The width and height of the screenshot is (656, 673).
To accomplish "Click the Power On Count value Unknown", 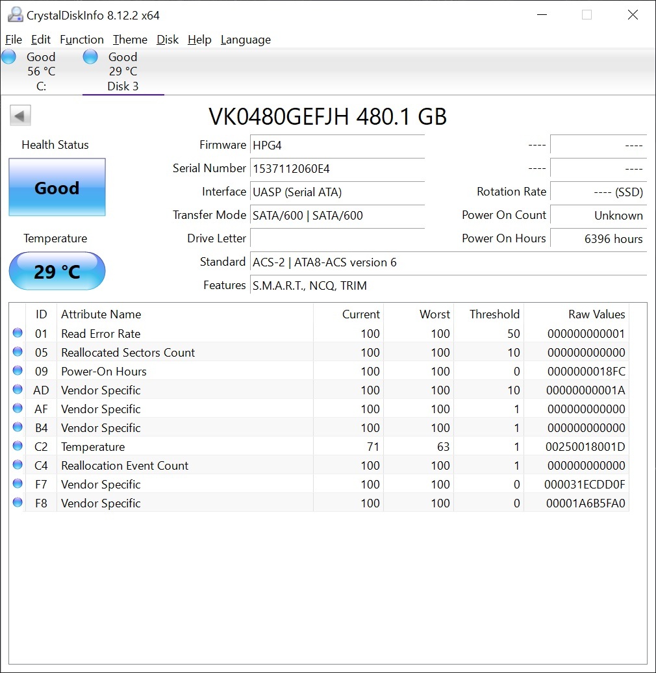I will click(598, 215).
